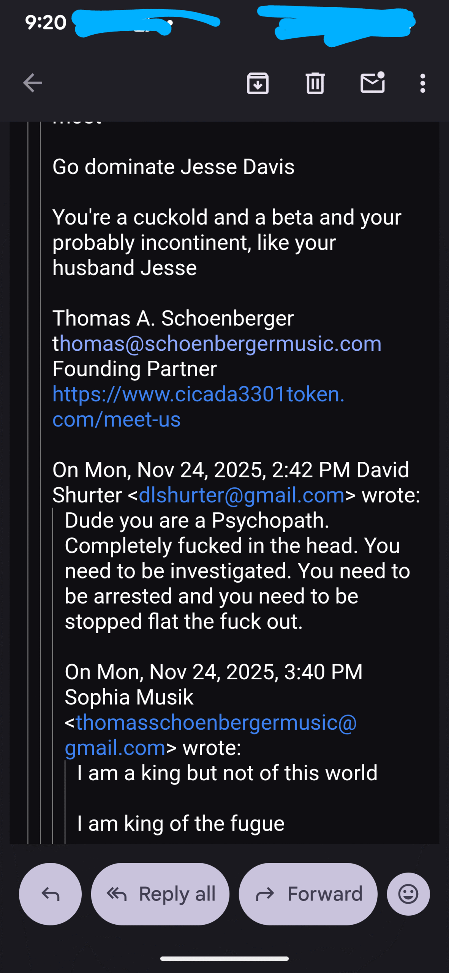Tap the 'Go dominate Jesse Davis' line

(173, 167)
